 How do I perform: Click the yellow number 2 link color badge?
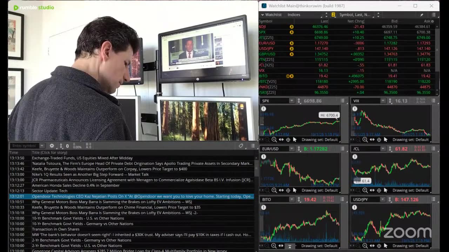point(333,15)
